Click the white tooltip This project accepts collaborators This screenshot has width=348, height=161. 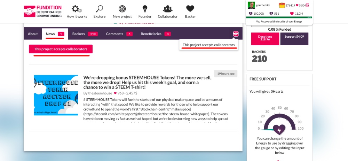coord(208,45)
